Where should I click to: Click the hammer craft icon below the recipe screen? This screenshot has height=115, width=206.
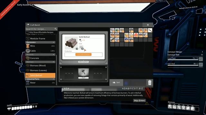[x=83, y=72]
